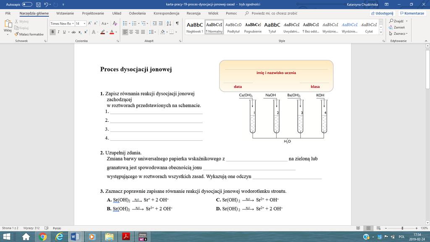430x242 pixels.
Task: Open the proofing check icon in status bar
Action: (46, 228)
